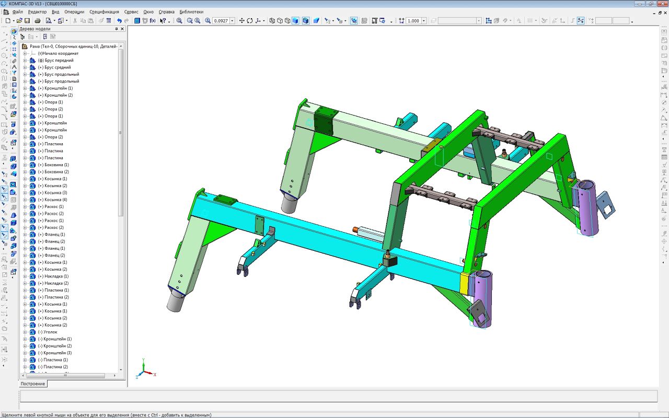Open the zoom scale 0.0927 dropdown
This screenshot has height=418, width=669.
[x=232, y=21]
